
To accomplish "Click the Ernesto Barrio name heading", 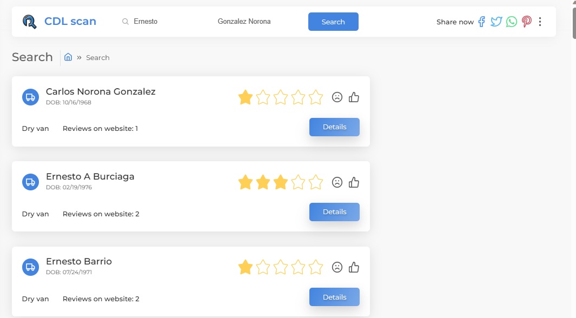I will 79,261.
